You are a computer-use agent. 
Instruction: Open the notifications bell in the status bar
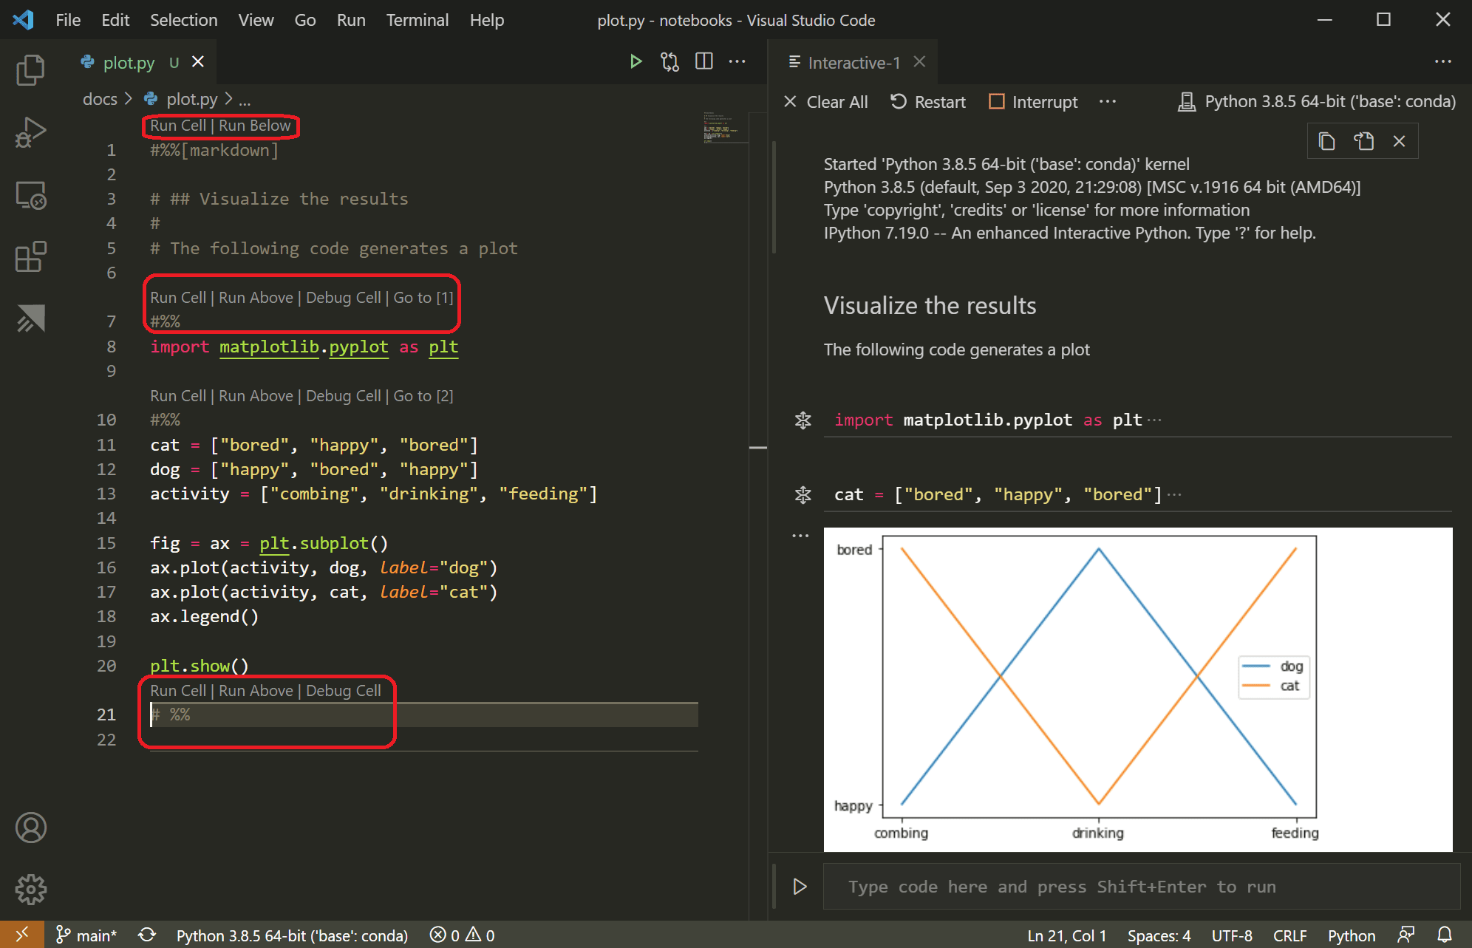(1446, 934)
